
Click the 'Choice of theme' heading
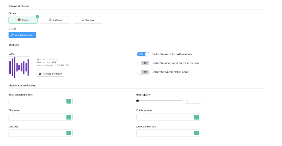click(18, 6)
